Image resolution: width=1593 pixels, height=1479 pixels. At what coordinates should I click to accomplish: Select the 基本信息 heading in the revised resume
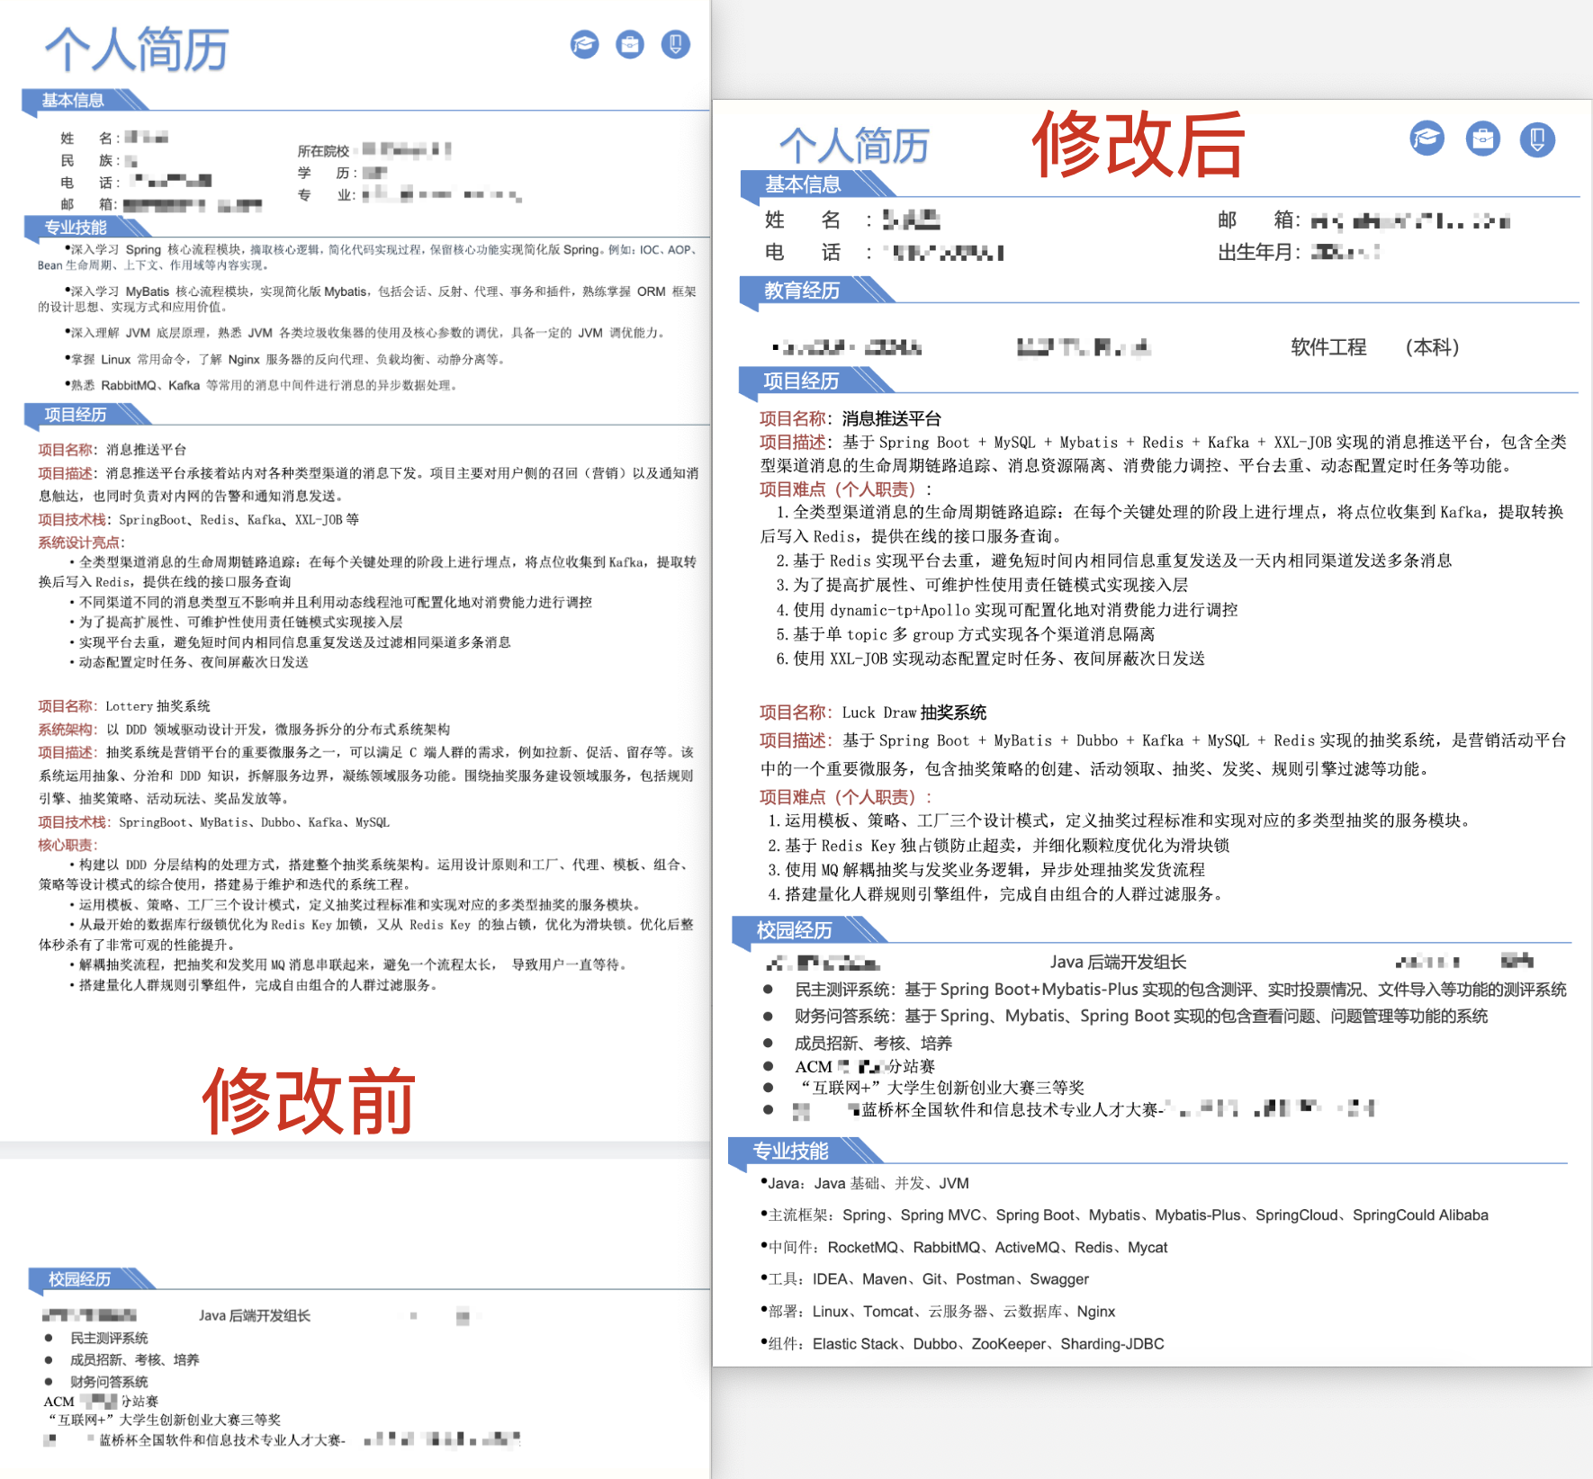[x=803, y=184]
